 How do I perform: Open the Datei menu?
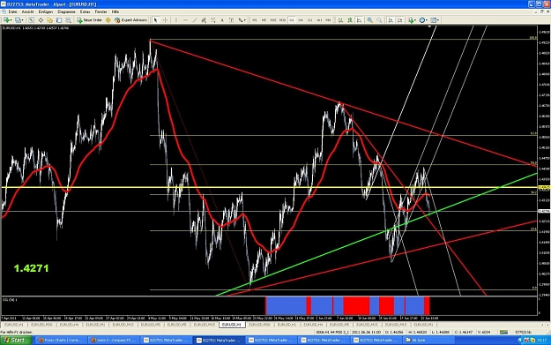(12, 11)
